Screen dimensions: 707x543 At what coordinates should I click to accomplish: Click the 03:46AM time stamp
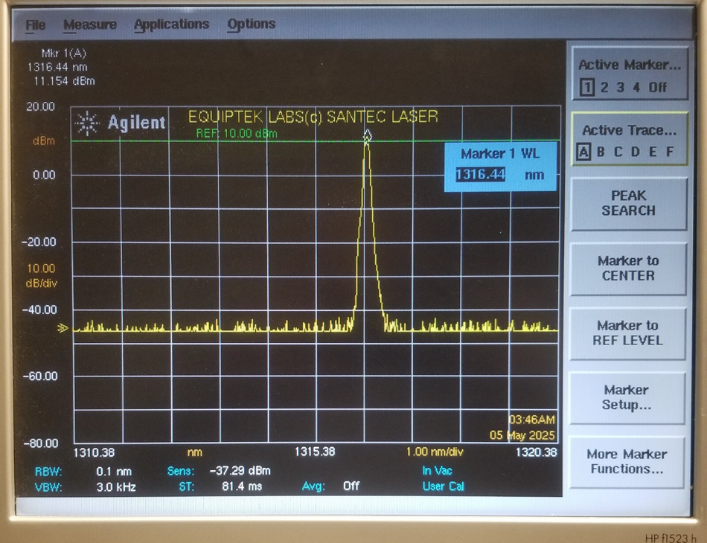(x=532, y=420)
